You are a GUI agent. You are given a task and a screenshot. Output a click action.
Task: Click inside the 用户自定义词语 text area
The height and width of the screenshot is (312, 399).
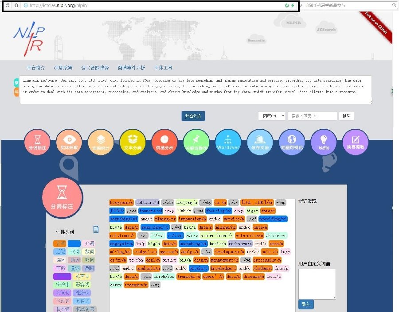click(317, 284)
